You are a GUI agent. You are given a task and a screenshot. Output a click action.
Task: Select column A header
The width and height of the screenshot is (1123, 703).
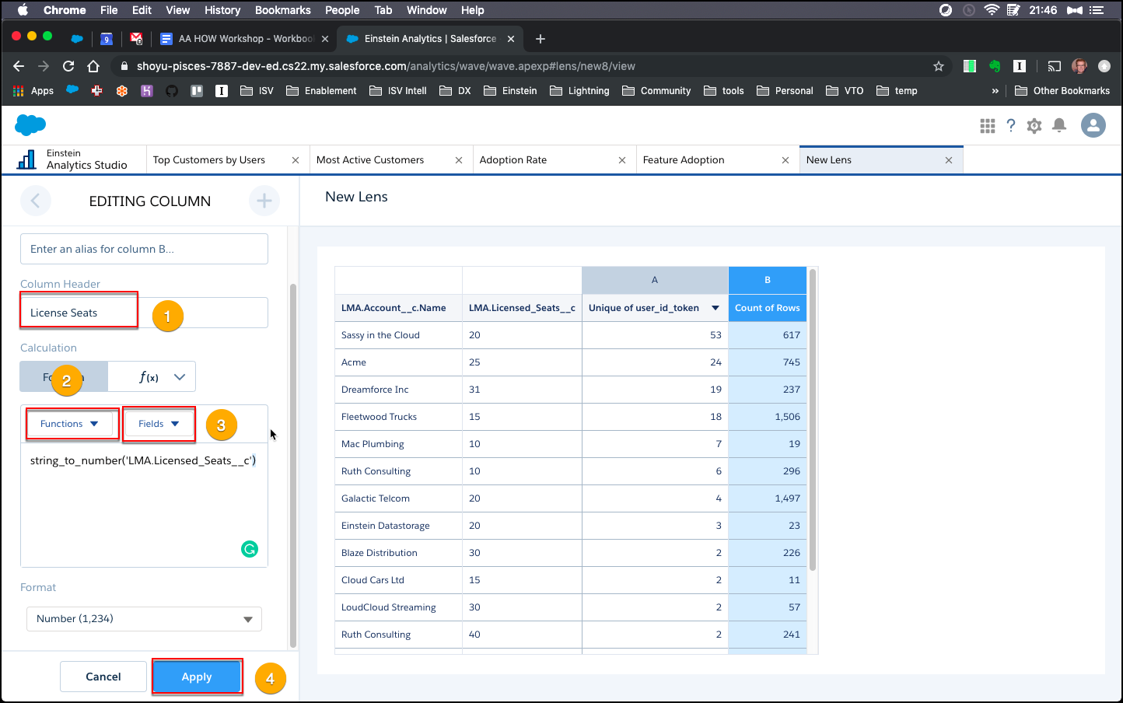click(655, 280)
